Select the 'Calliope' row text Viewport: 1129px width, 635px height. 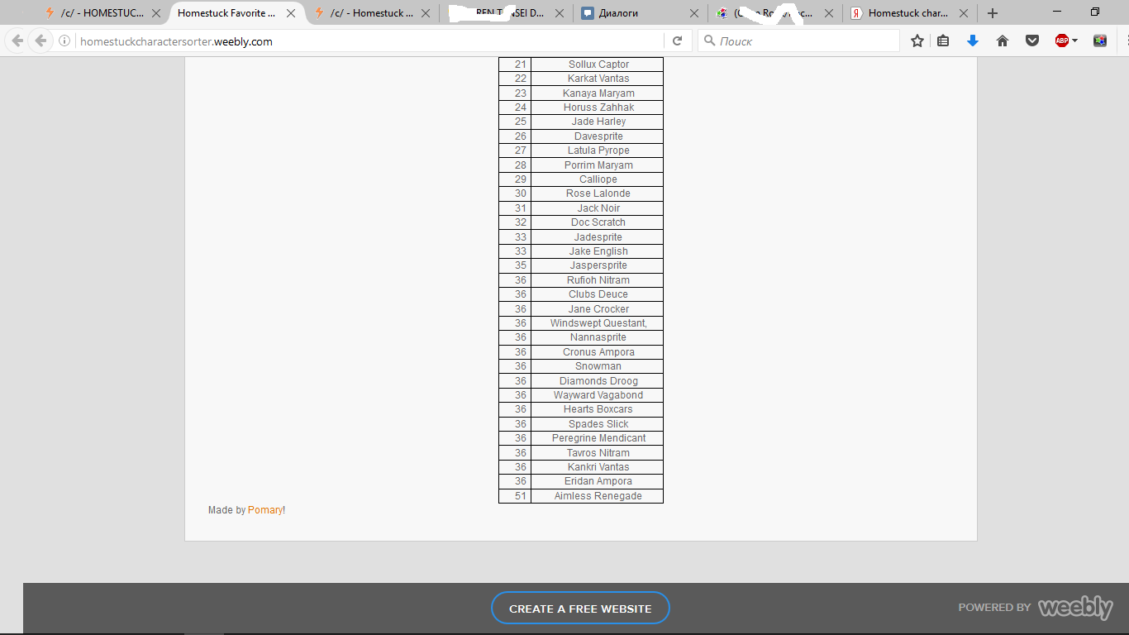(x=598, y=179)
